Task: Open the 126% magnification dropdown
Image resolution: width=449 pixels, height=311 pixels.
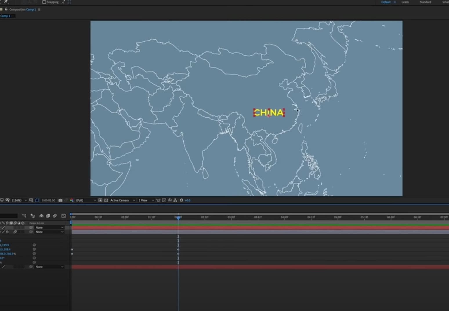Action: click(17, 200)
